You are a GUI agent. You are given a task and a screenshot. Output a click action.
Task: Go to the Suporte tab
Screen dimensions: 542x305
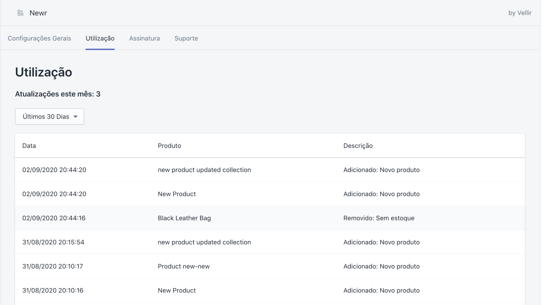[186, 38]
